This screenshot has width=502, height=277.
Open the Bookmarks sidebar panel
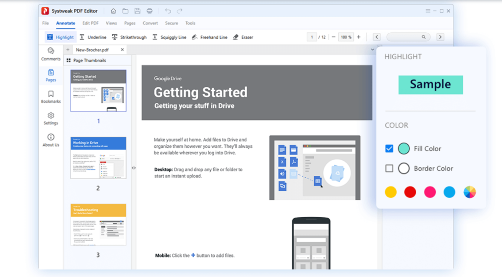(x=51, y=97)
